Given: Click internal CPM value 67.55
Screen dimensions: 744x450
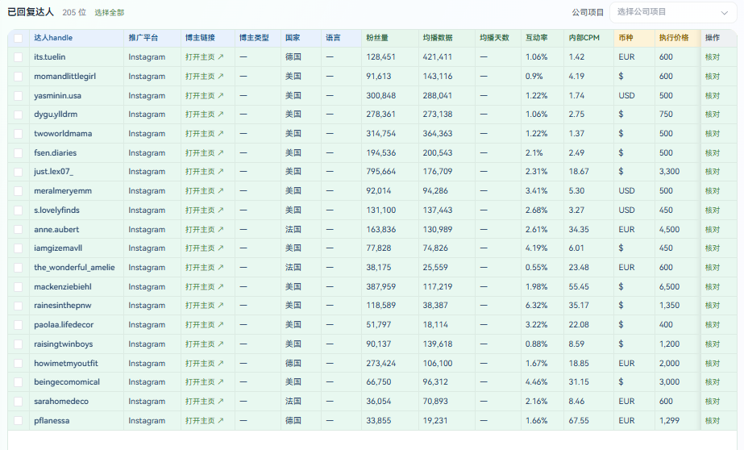Looking at the screenshot, I should tap(579, 421).
